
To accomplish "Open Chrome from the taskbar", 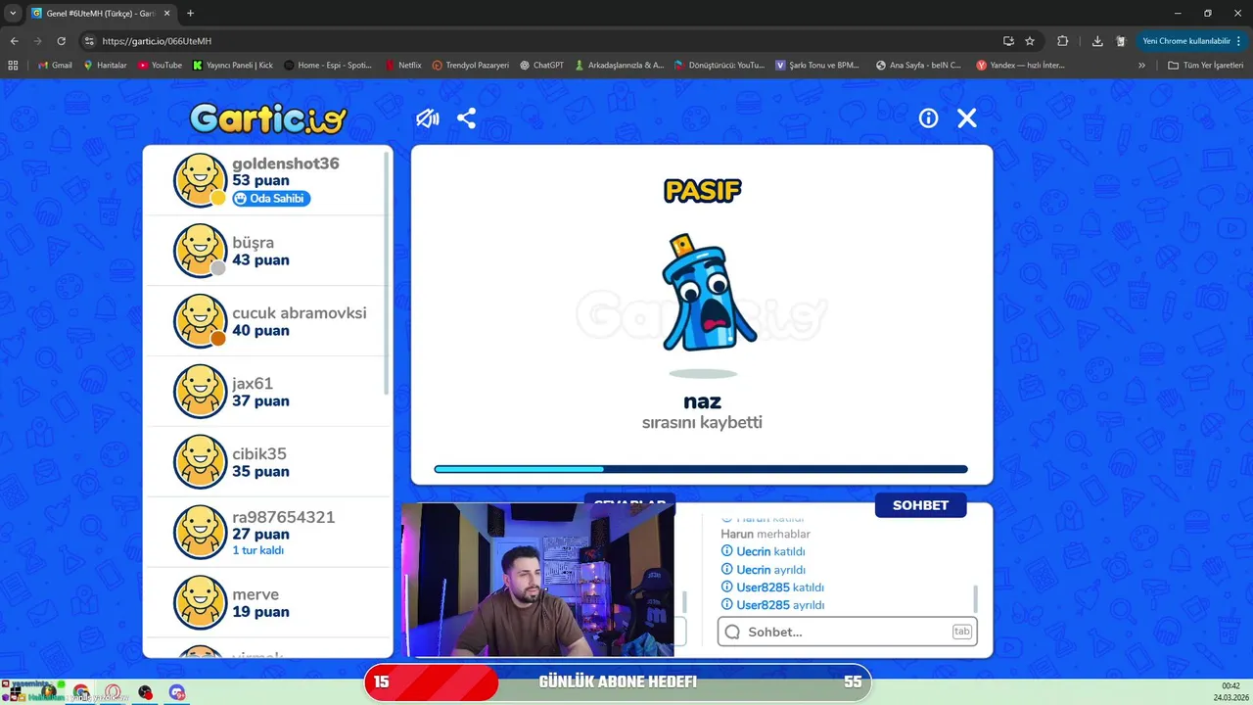I will point(81,692).
